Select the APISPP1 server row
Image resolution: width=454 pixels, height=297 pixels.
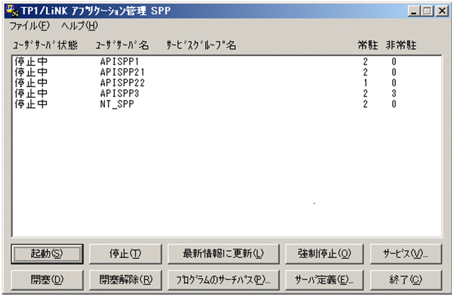tap(227, 61)
